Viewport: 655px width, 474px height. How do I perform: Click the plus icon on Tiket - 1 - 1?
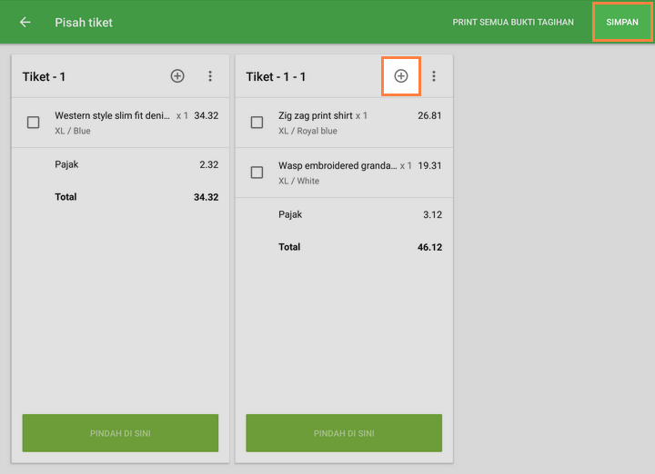(x=401, y=76)
